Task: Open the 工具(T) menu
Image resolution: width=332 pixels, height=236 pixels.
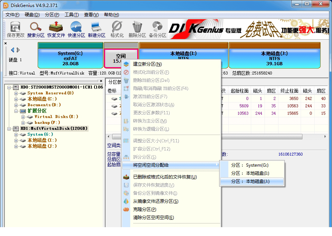Action: tap(72, 15)
